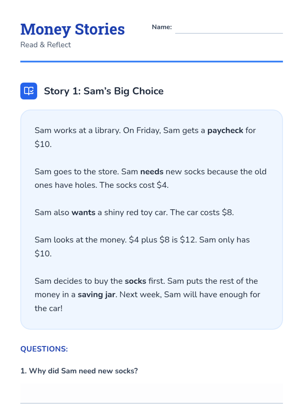303x404 pixels.
Task: Click the Name input line
Action: tap(229, 29)
